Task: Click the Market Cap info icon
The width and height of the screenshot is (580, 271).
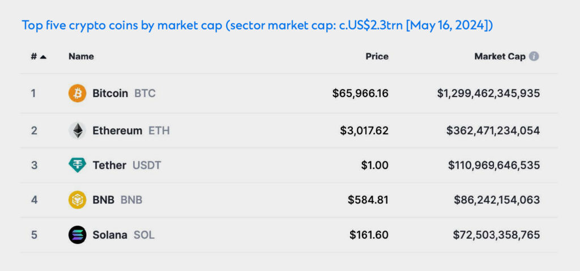Action: 534,56
